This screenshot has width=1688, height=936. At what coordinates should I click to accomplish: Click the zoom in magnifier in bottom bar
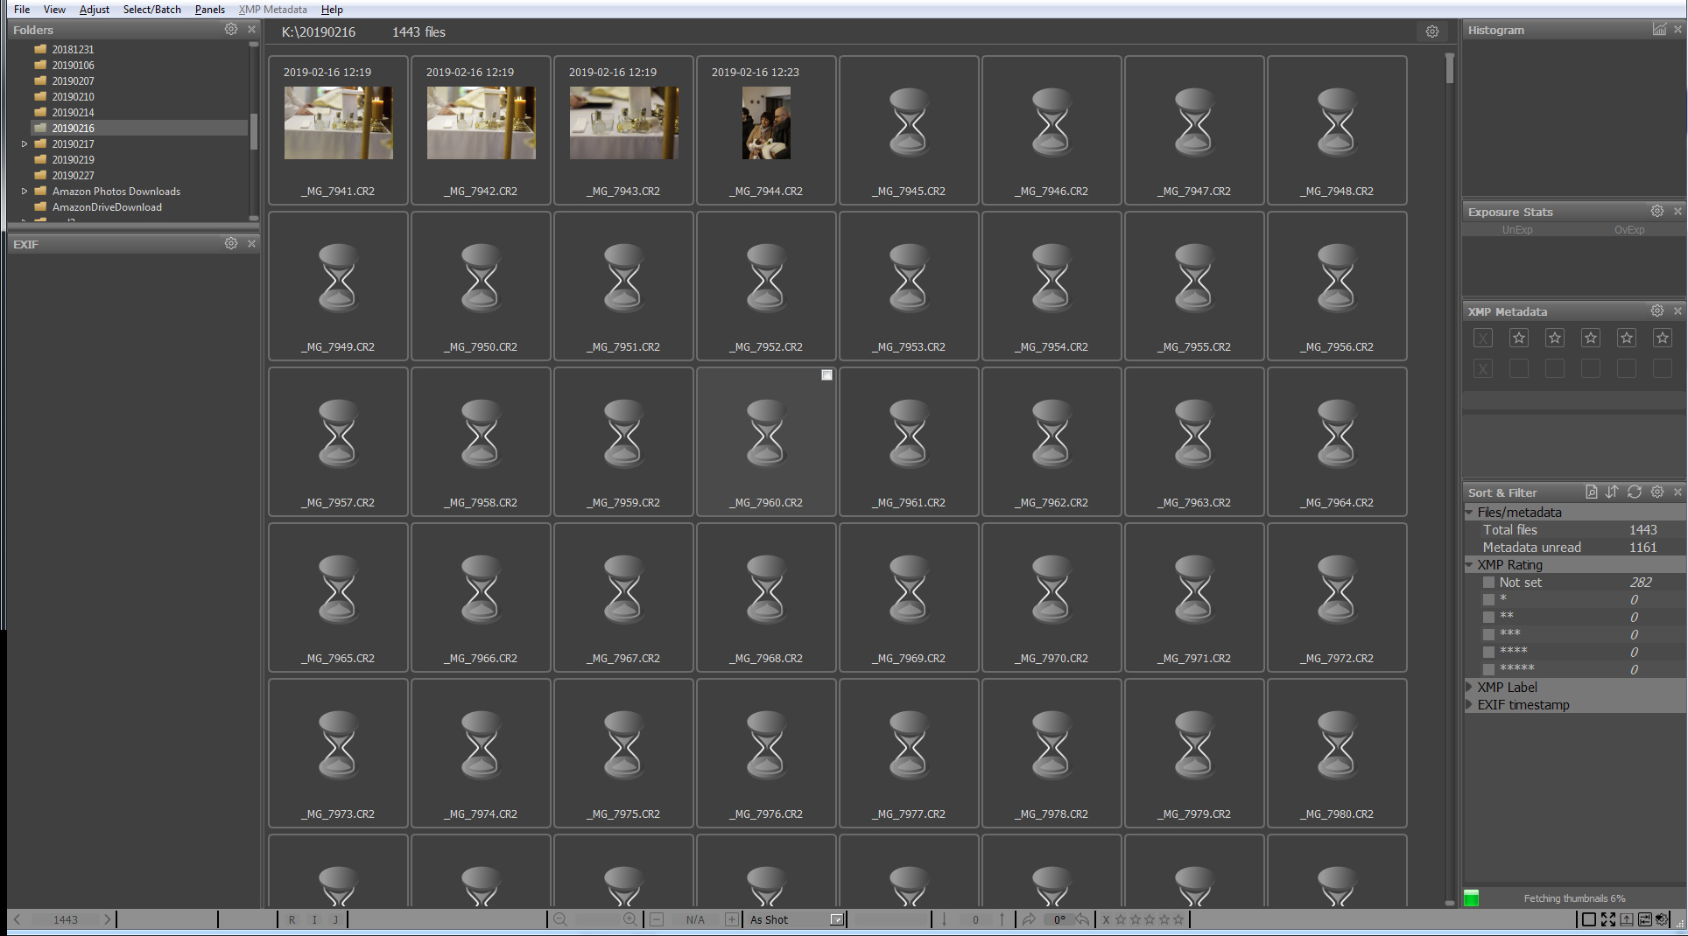tap(629, 919)
